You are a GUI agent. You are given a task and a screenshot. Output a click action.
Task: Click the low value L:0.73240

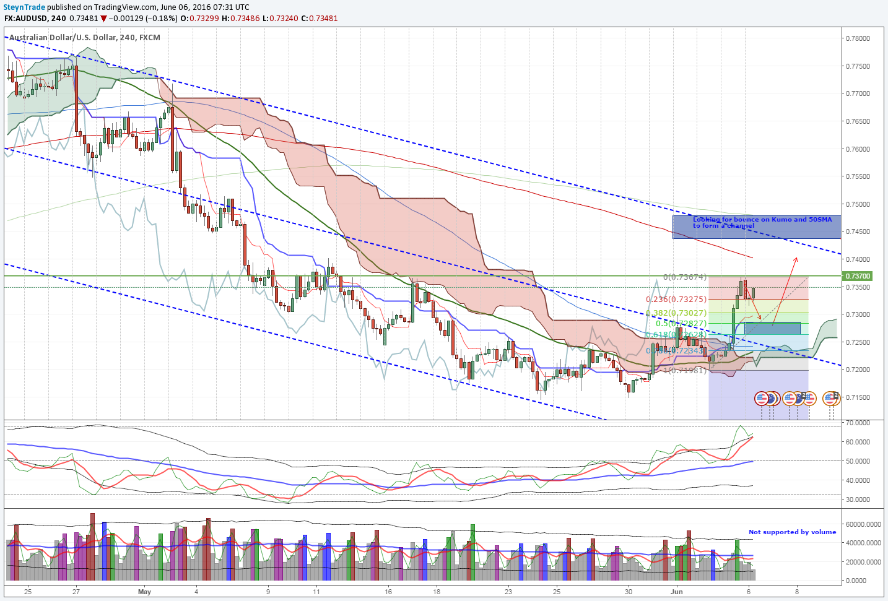[x=281, y=19]
